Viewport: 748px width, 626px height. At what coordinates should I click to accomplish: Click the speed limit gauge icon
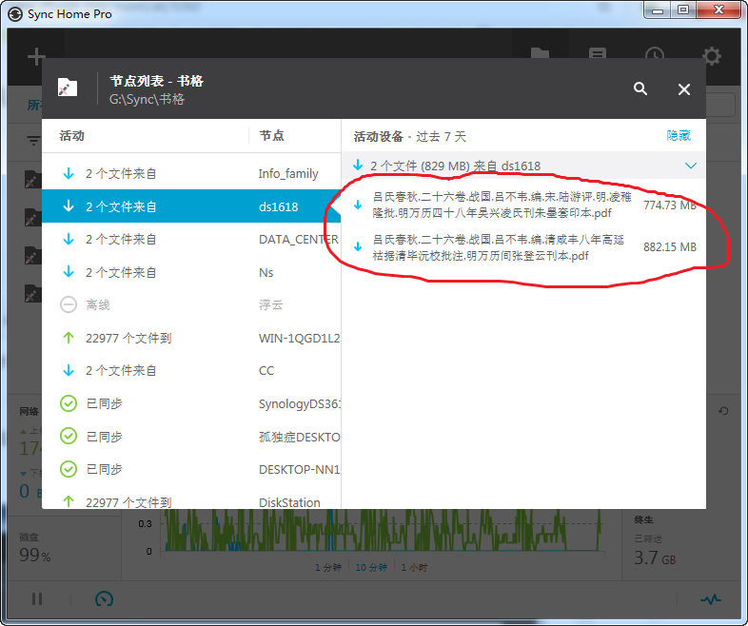(x=105, y=599)
